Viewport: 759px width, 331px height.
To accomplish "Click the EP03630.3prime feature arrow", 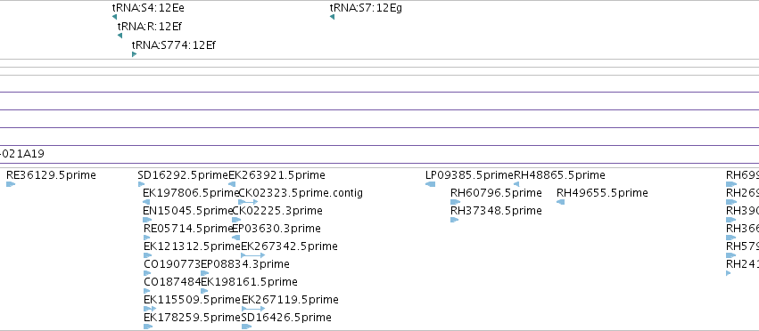I will [236, 238].
